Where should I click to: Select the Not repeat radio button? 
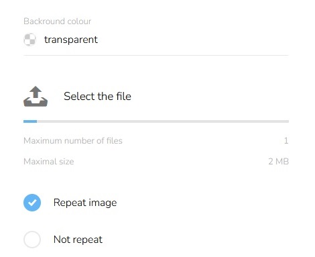click(32, 240)
